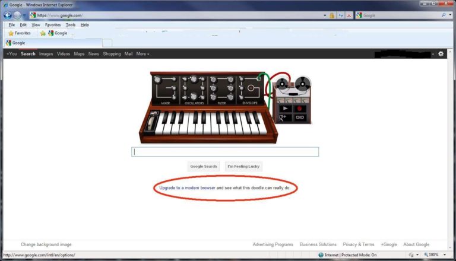This screenshot has width=456, height=261.
Task: Click the search magnifier in IE search box
Action: (x=444, y=15)
